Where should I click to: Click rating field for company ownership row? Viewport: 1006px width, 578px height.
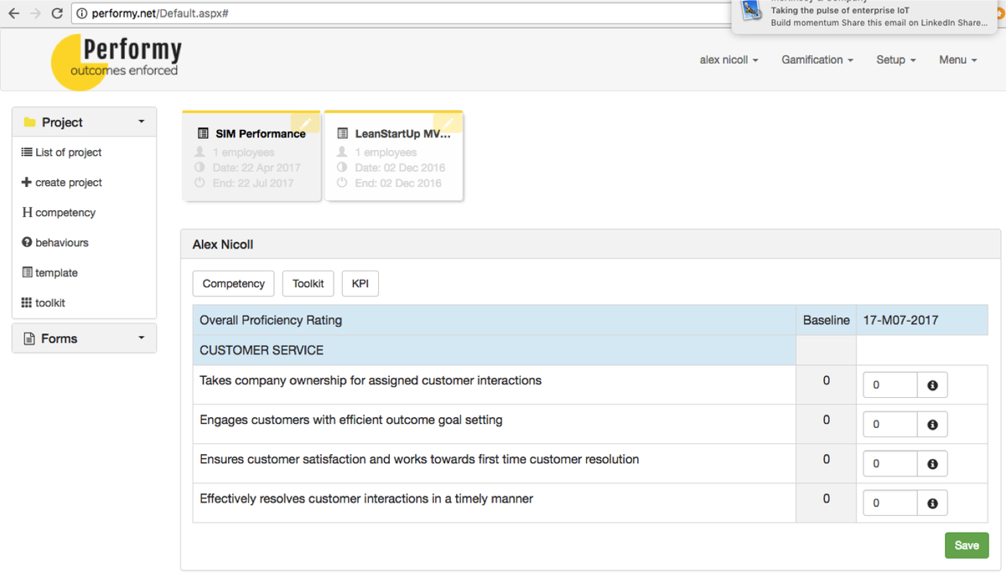(890, 385)
